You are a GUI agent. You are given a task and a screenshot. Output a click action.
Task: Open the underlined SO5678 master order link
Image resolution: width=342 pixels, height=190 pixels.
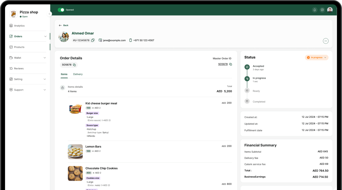tap(223, 64)
